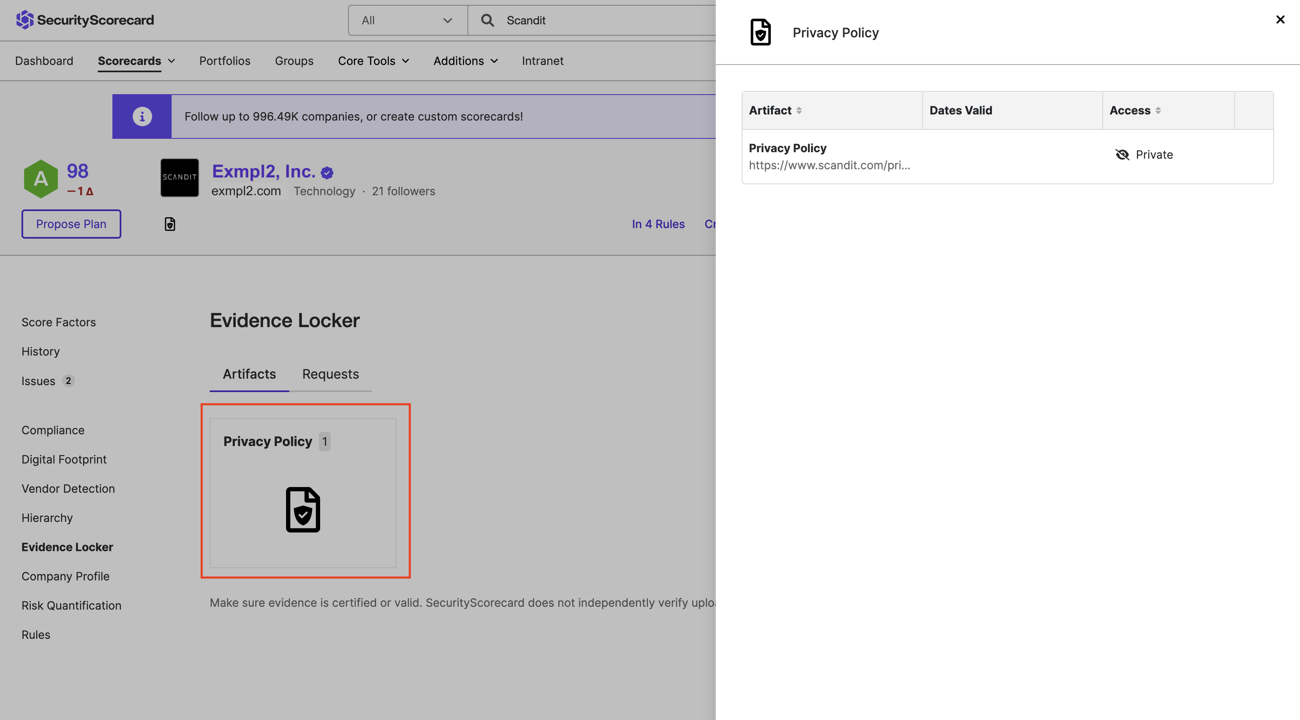Image resolution: width=1300 pixels, height=720 pixels.
Task: Click the 21 followers text
Action: pos(403,191)
